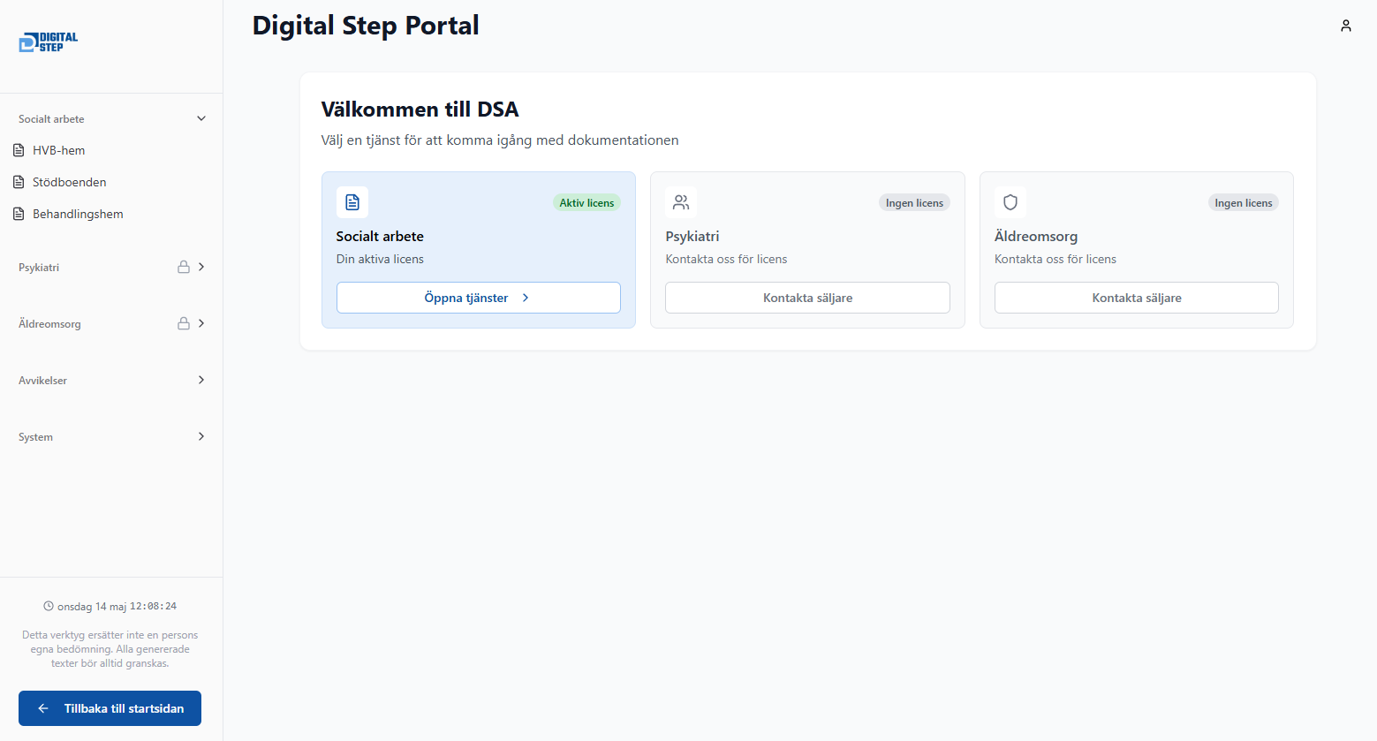The width and height of the screenshot is (1377, 741).
Task: Select the Avvikelser sidebar label
Action: tap(42, 381)
